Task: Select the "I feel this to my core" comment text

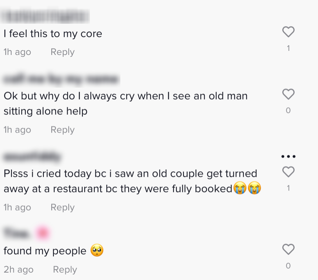Action: [53, 34]
